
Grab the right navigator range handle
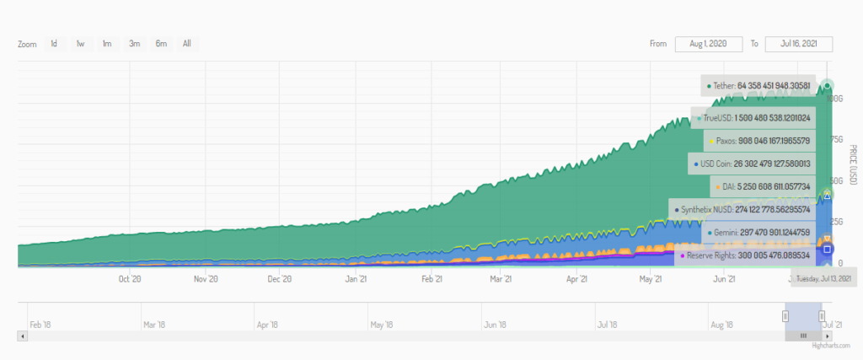coord(822,316)
